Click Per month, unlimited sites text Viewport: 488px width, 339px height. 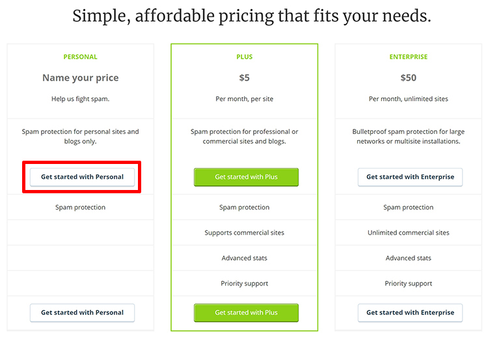(x=409, y=99)
